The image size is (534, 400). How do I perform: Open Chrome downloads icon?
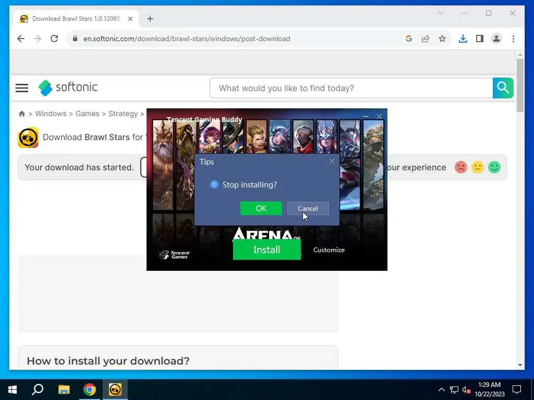(x=463, y=39)
